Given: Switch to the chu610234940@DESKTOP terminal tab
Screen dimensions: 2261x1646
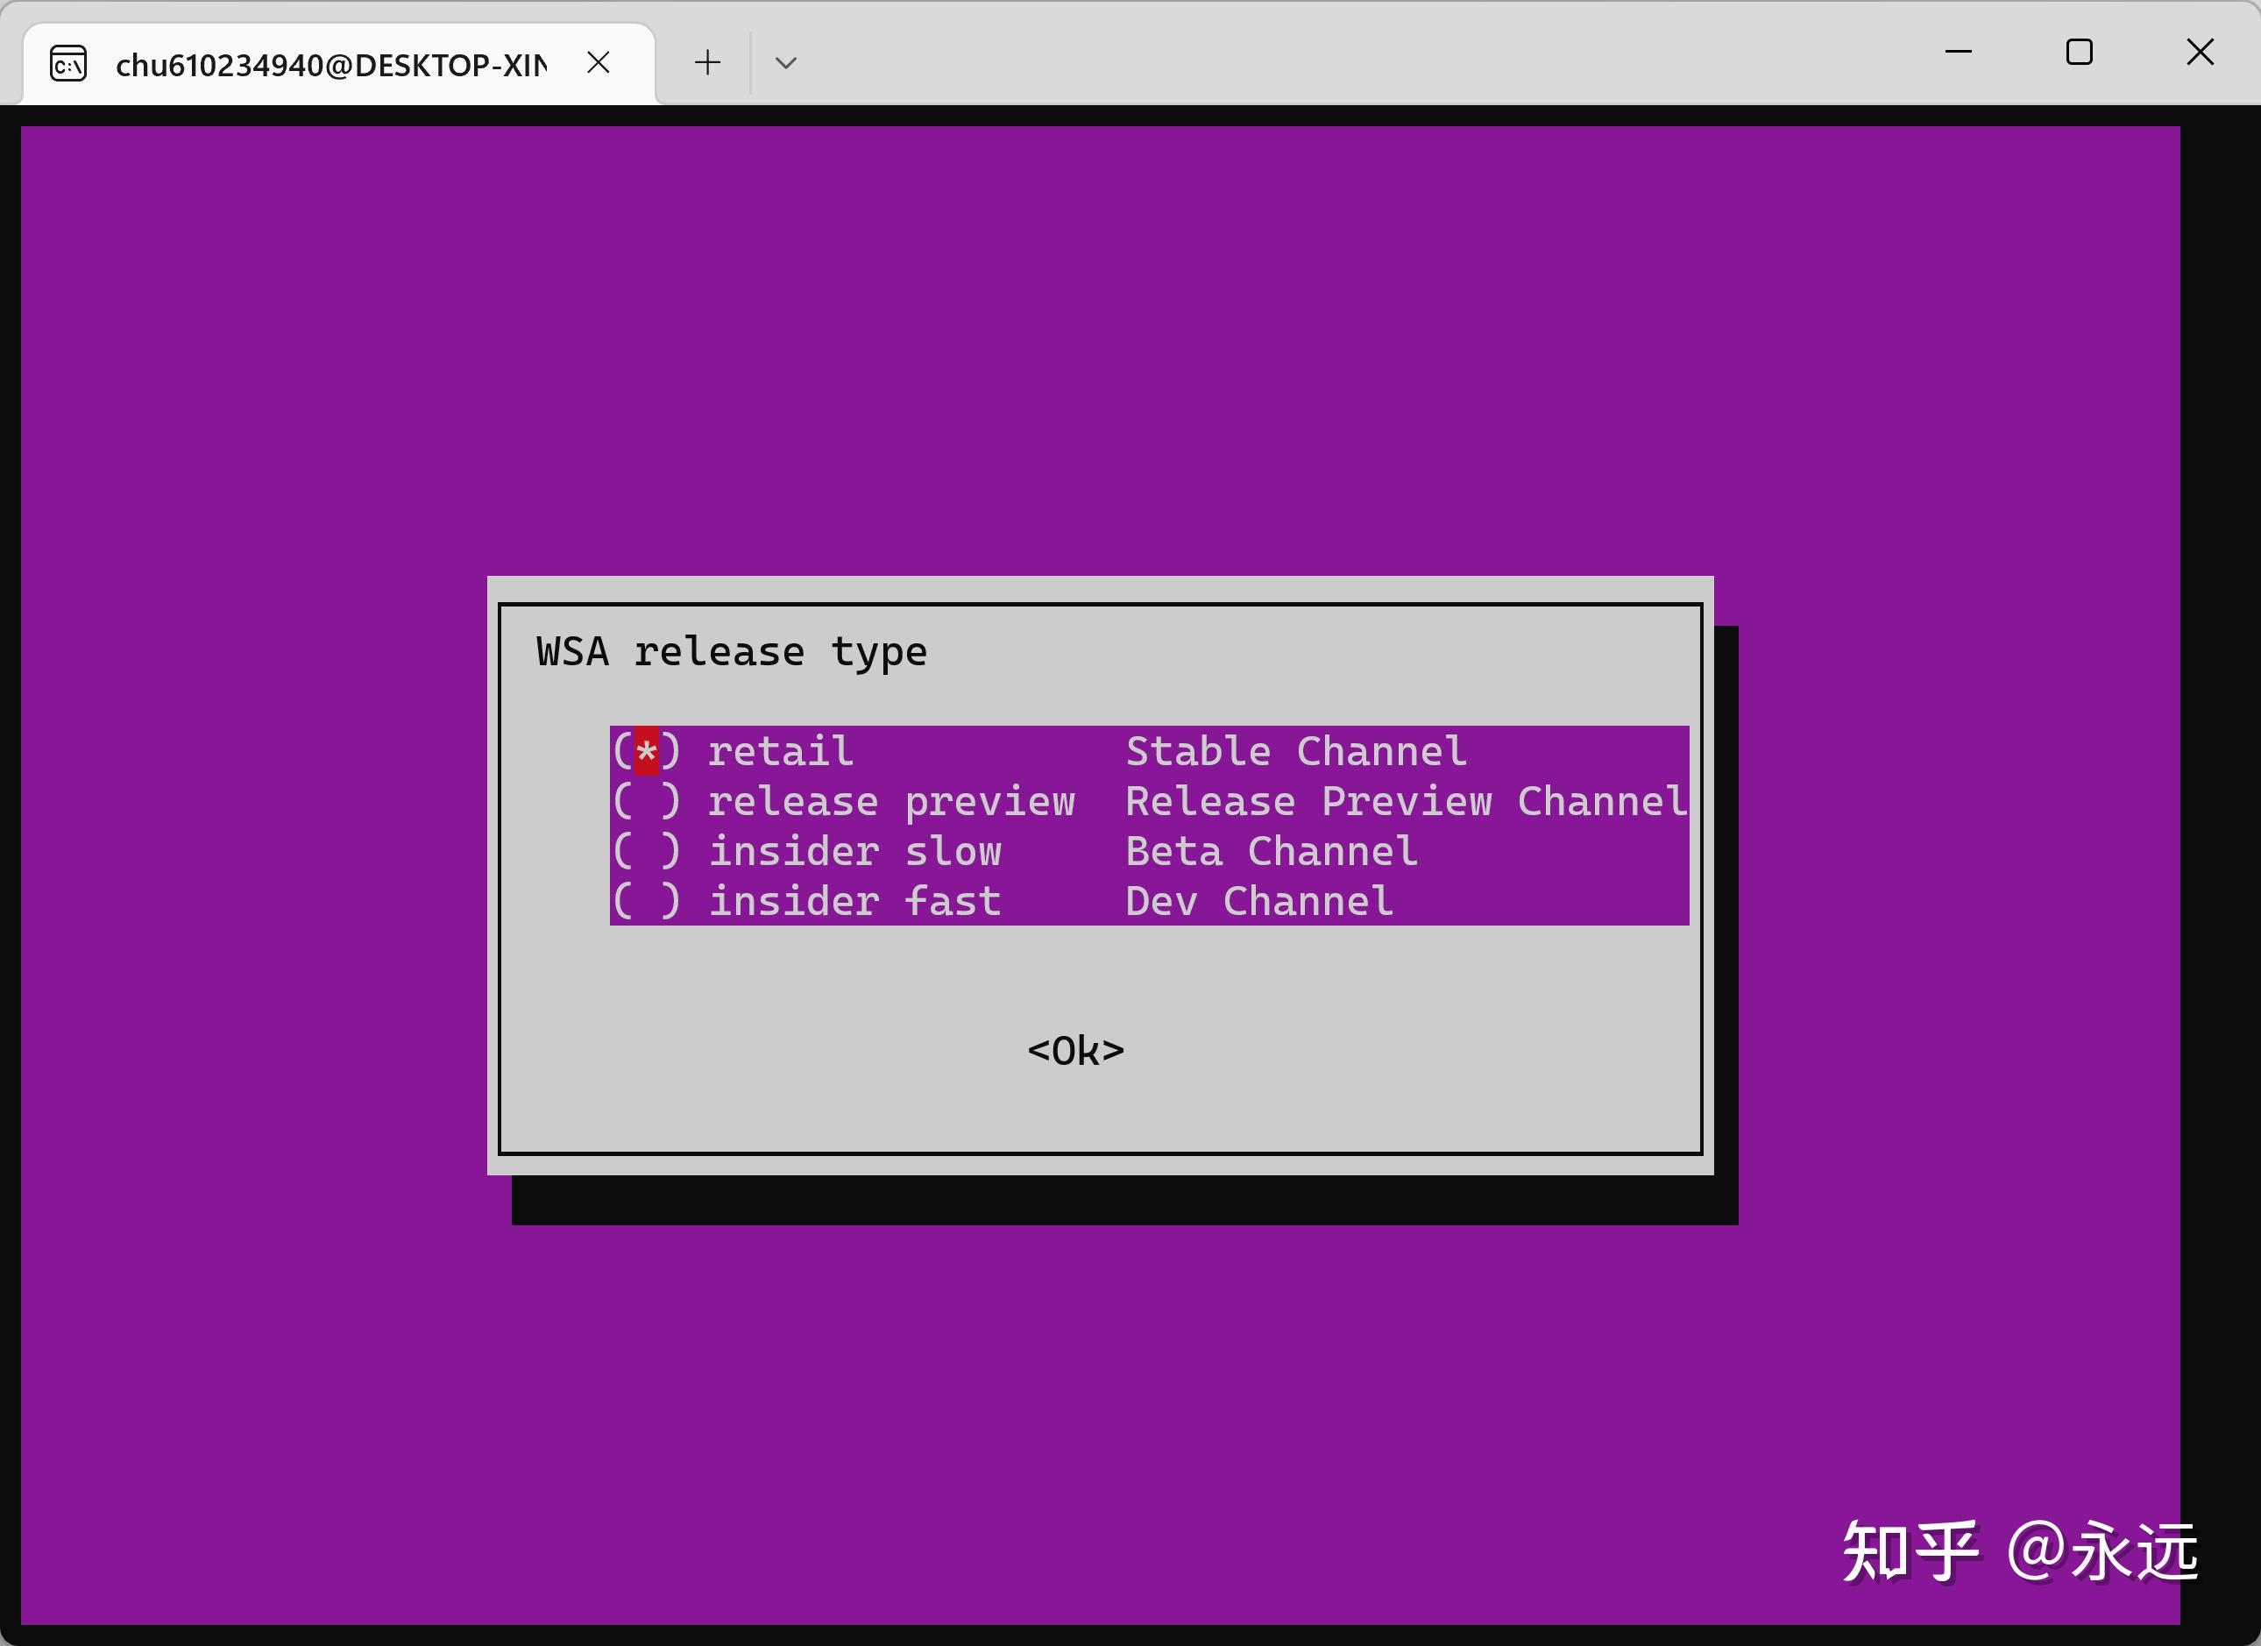Looking at the screenshot, I should click(x=338, y=64).
